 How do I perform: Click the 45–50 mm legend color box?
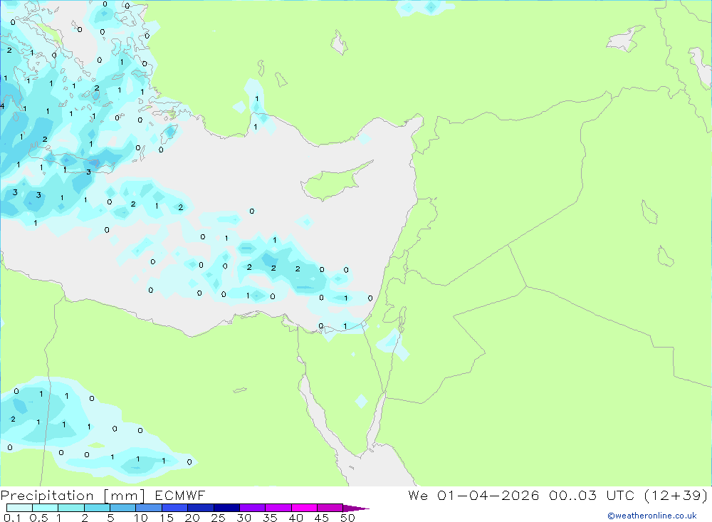click(x=330, y=508)
